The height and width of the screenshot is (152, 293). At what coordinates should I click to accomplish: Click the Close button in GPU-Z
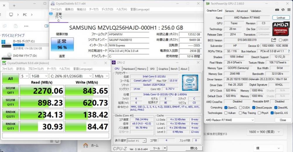[x=283, y=120]
